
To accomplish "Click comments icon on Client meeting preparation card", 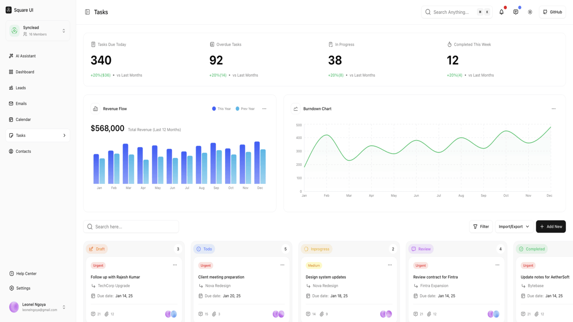I will point(201,314).
